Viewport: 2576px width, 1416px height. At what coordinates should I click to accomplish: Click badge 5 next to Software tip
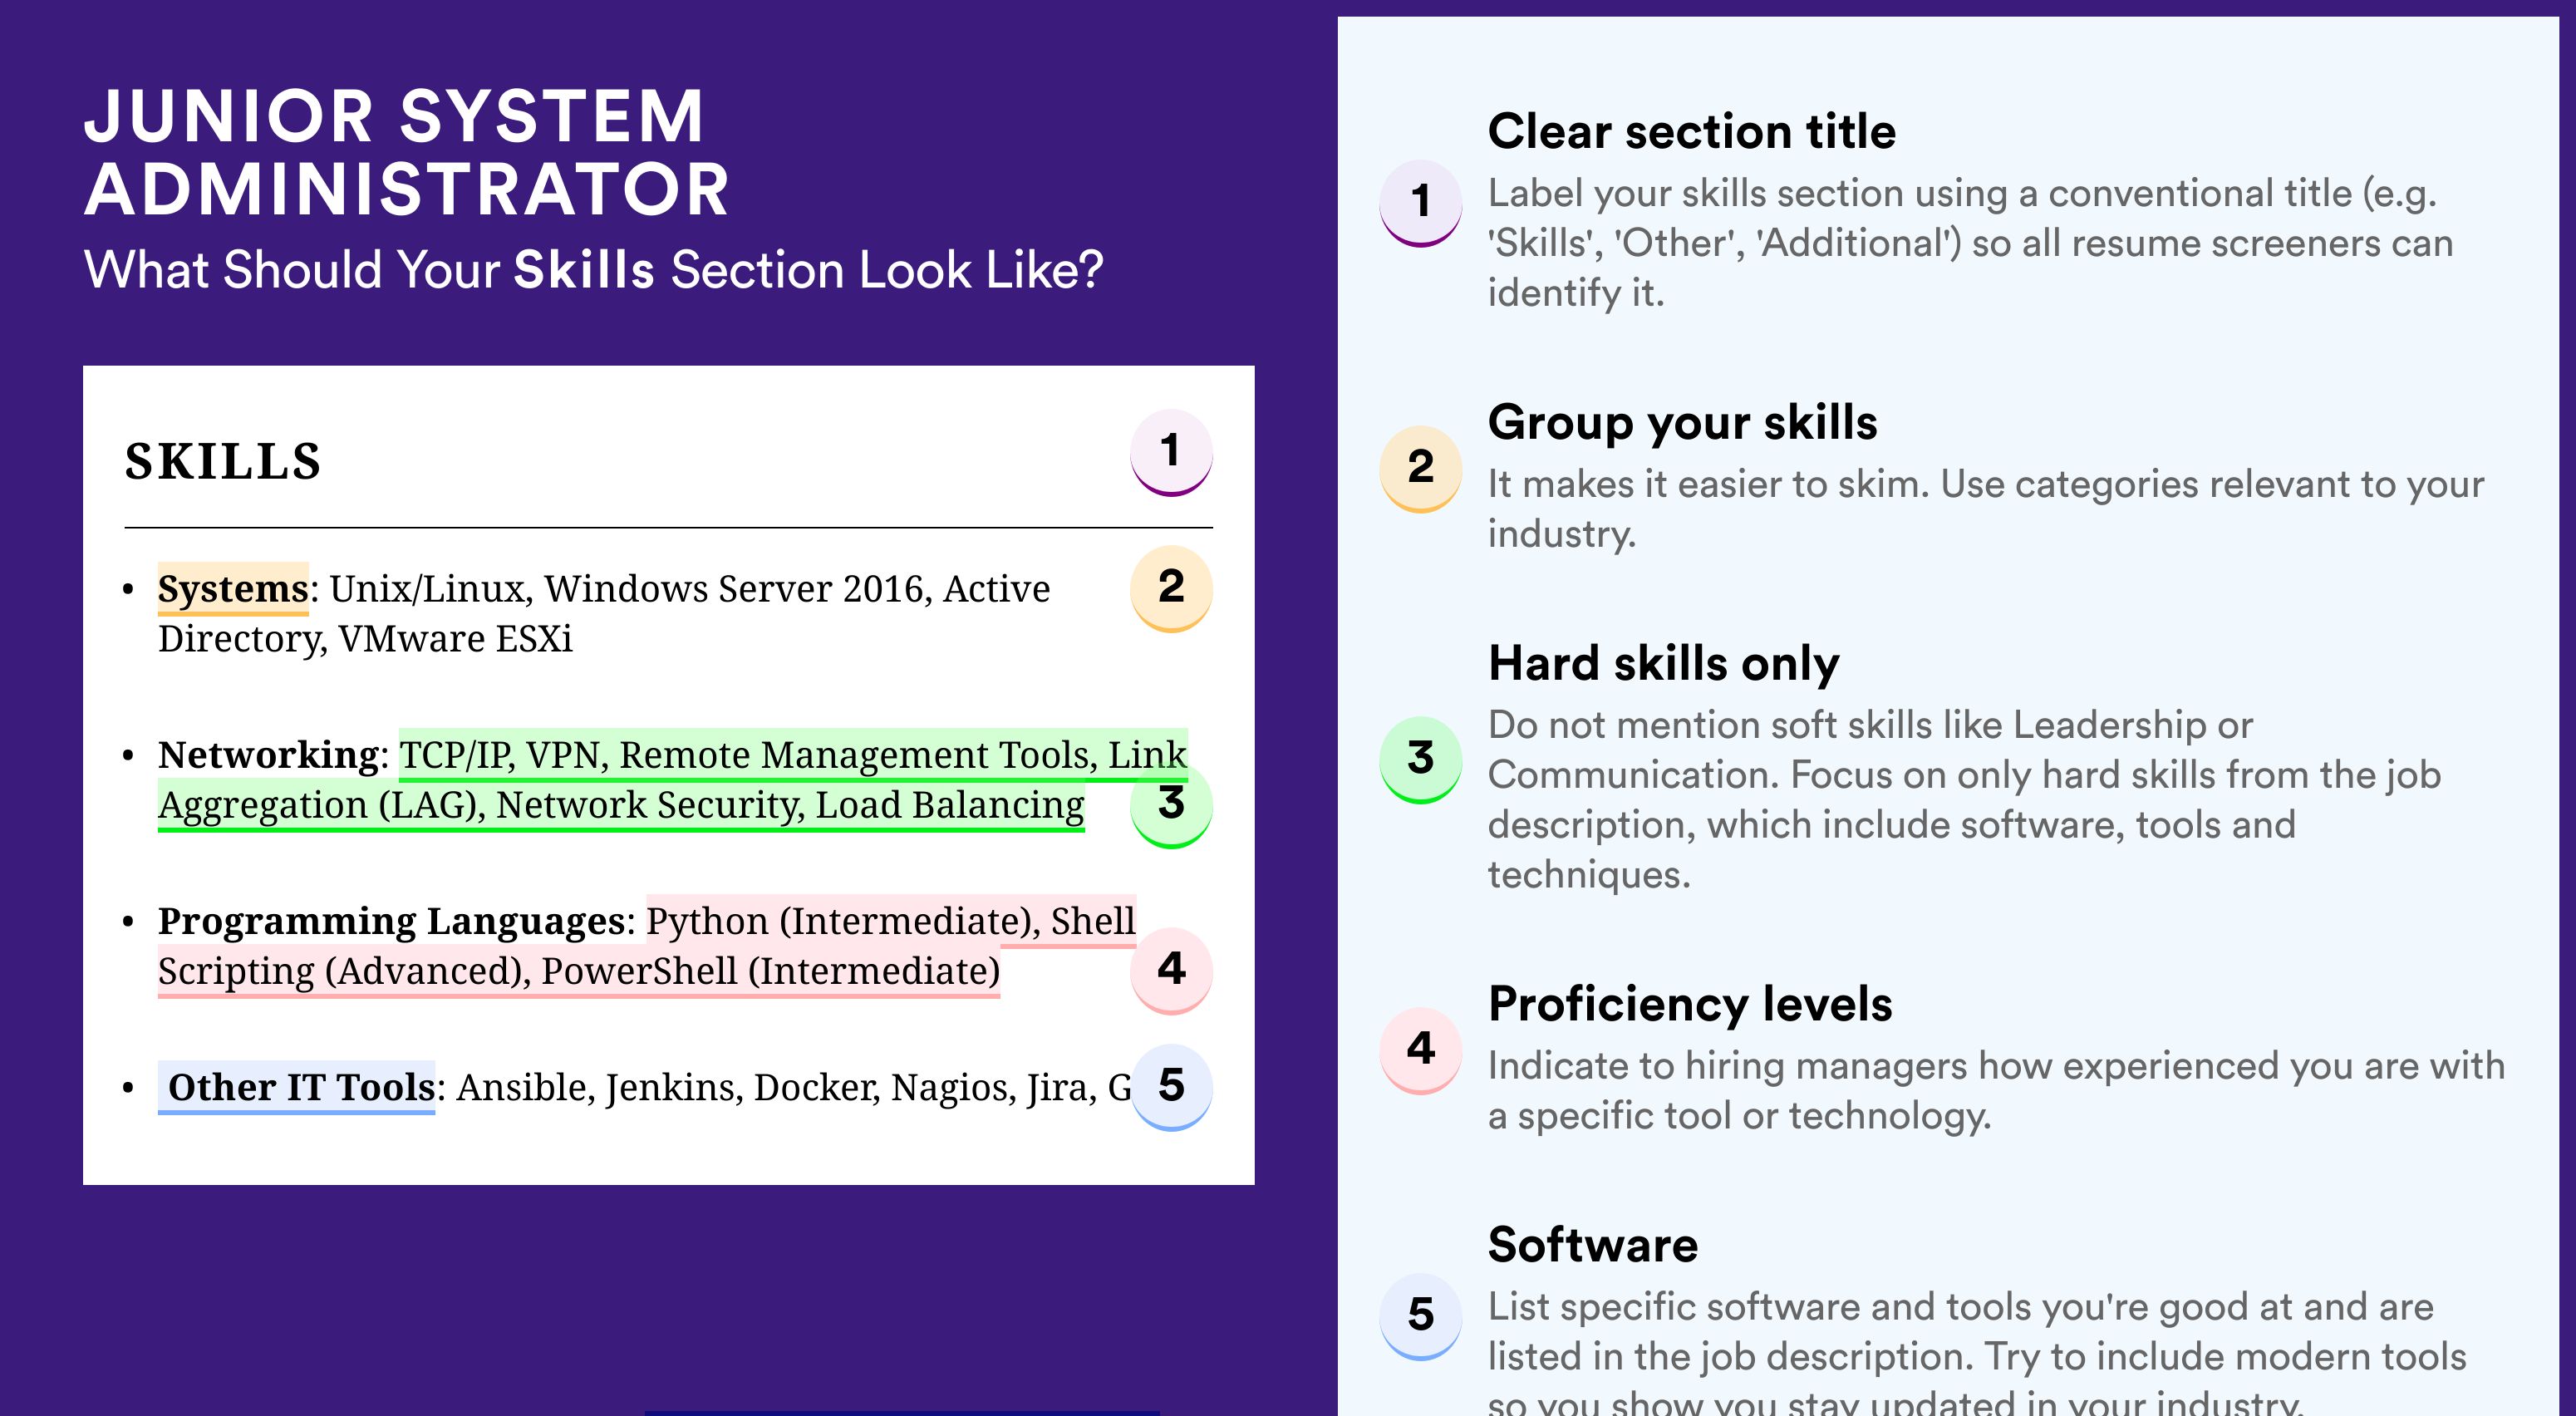(x=1420, y=1316)
